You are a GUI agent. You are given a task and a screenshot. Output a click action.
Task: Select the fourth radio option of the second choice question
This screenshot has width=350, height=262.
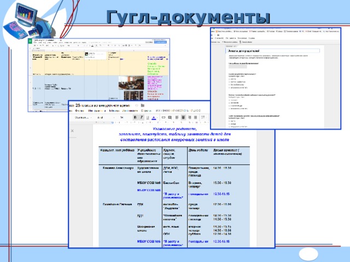[x=230, y=109]
